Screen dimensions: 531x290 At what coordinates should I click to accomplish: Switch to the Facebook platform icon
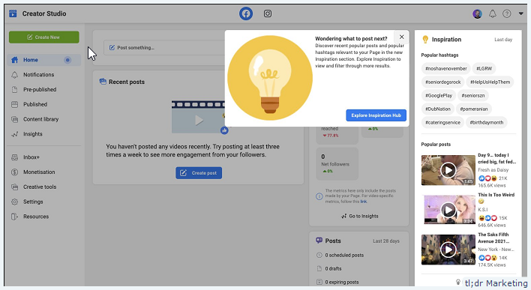click(246, 13)
